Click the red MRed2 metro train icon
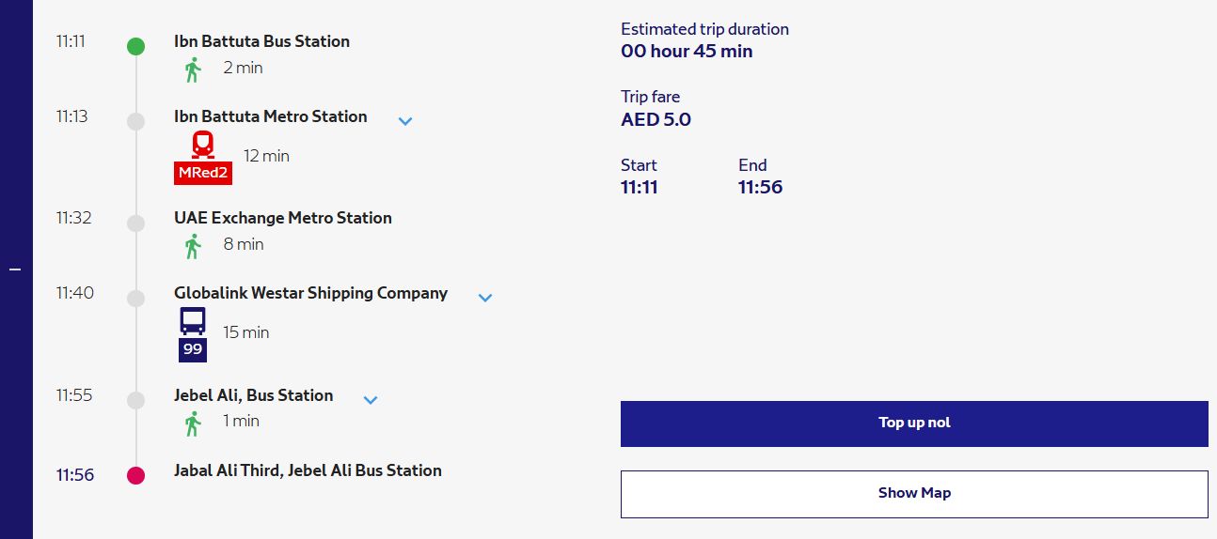This screenshot has width=1217, height=539. pyautogui.click(x=202, y=157)
